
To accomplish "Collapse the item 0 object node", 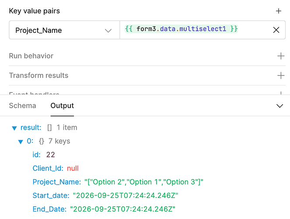I will click(x=21, y=142).
